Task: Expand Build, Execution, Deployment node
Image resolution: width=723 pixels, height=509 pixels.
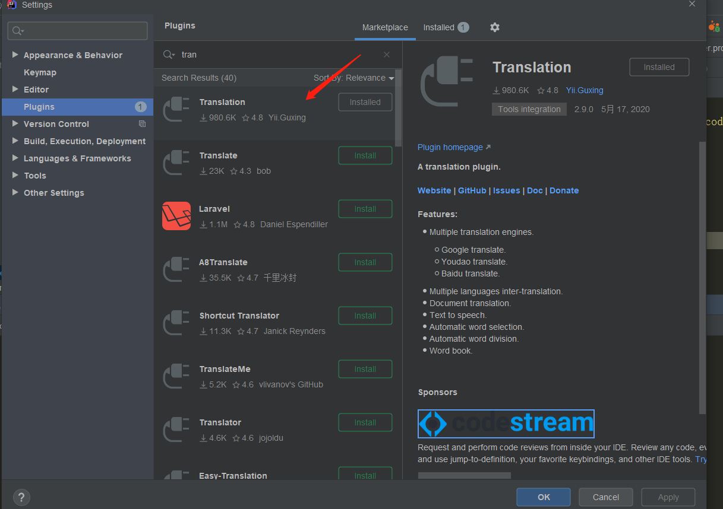Action: coord(15,141)
